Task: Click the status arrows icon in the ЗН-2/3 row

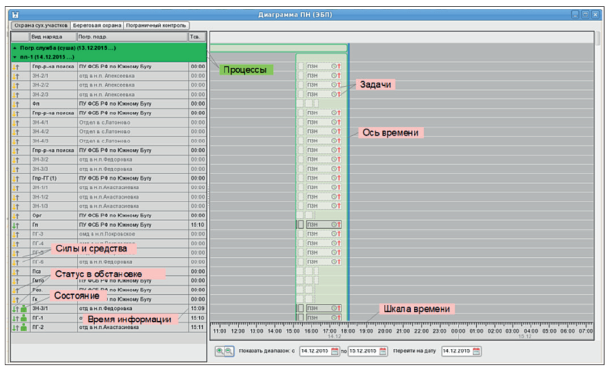Action: (16, 95)
